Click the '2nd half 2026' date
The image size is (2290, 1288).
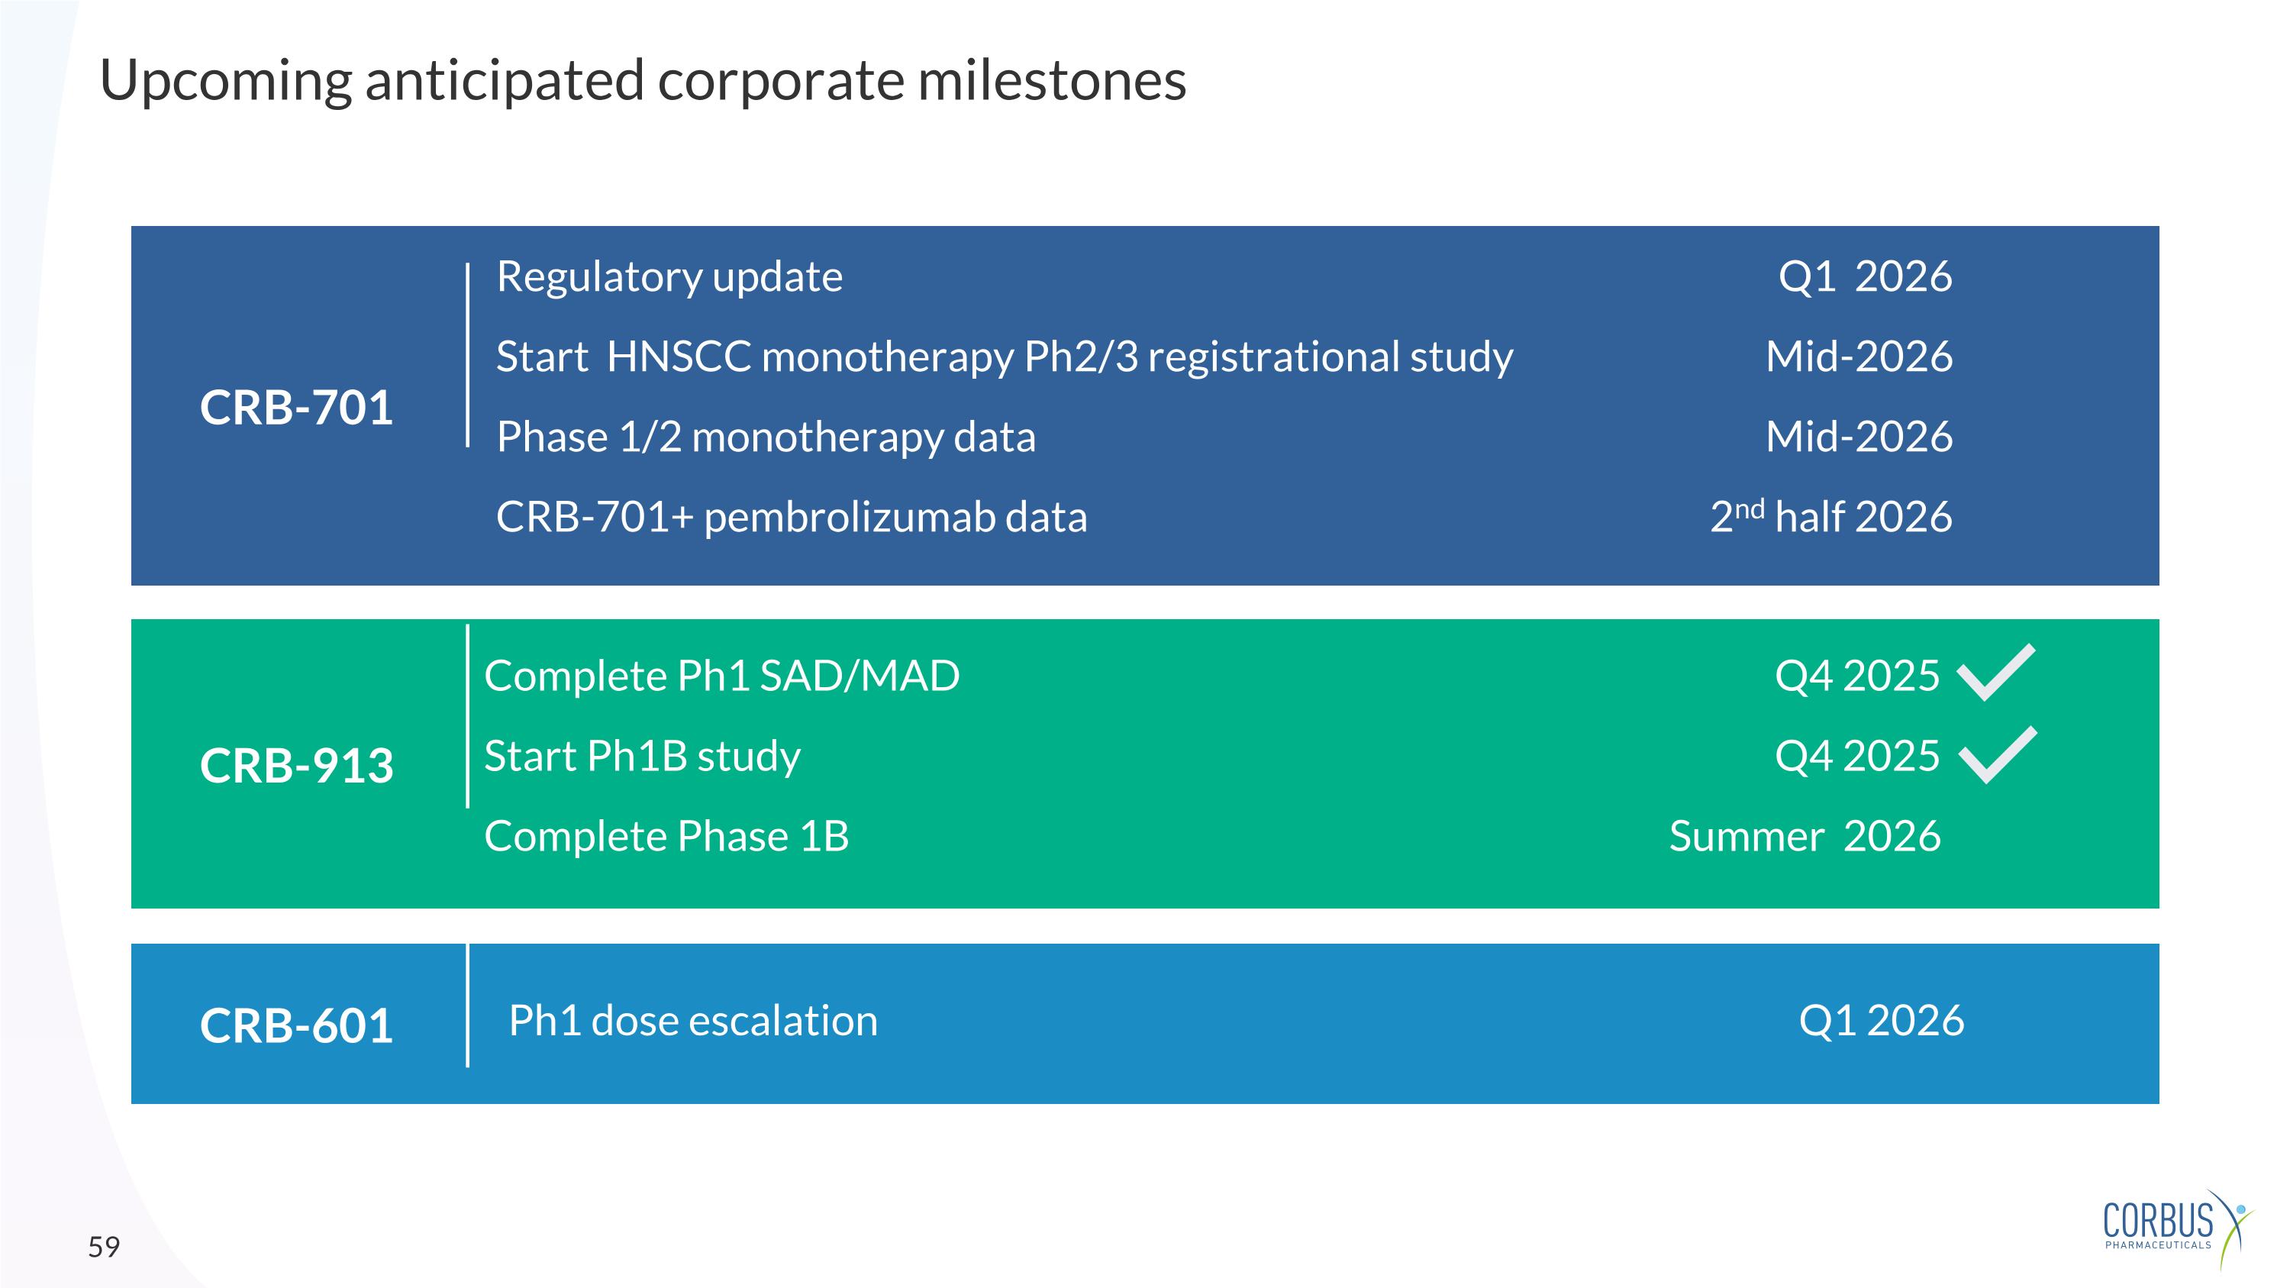(1830, 516)
